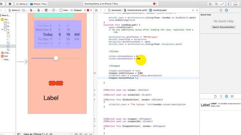The width and height of the screenshot is (241, 135).
Task: Toggle the Navigator panel
Action: click(229, 4)
